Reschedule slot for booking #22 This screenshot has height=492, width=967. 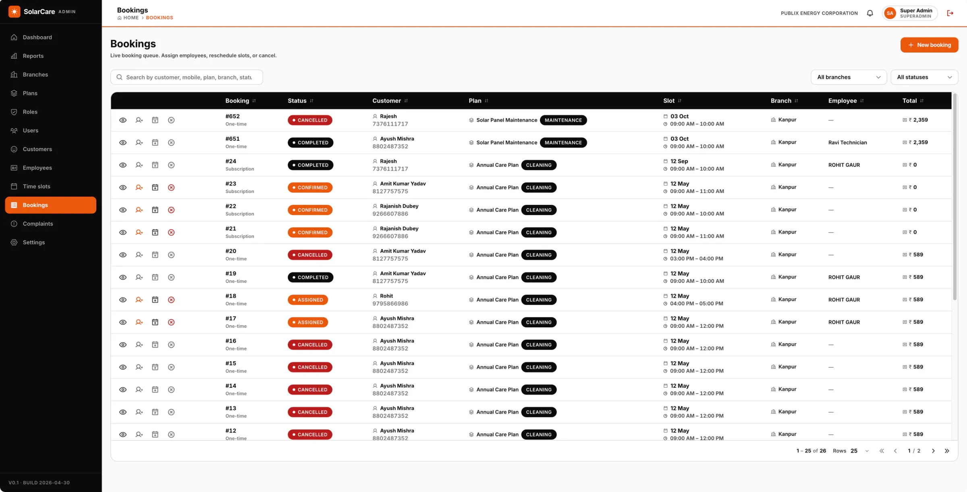point(155,210)
